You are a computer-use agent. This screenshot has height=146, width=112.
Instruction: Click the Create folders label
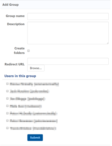(x=19, y=51)
